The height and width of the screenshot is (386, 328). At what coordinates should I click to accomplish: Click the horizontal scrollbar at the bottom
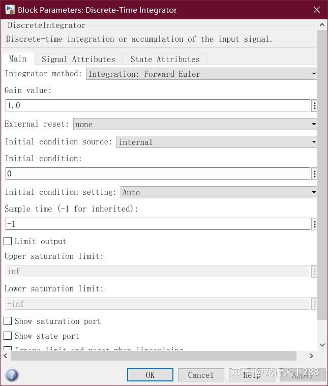154,355
